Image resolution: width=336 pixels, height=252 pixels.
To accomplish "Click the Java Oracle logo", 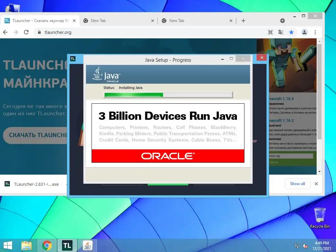I will pyautogui.click(x=106, y=74).
